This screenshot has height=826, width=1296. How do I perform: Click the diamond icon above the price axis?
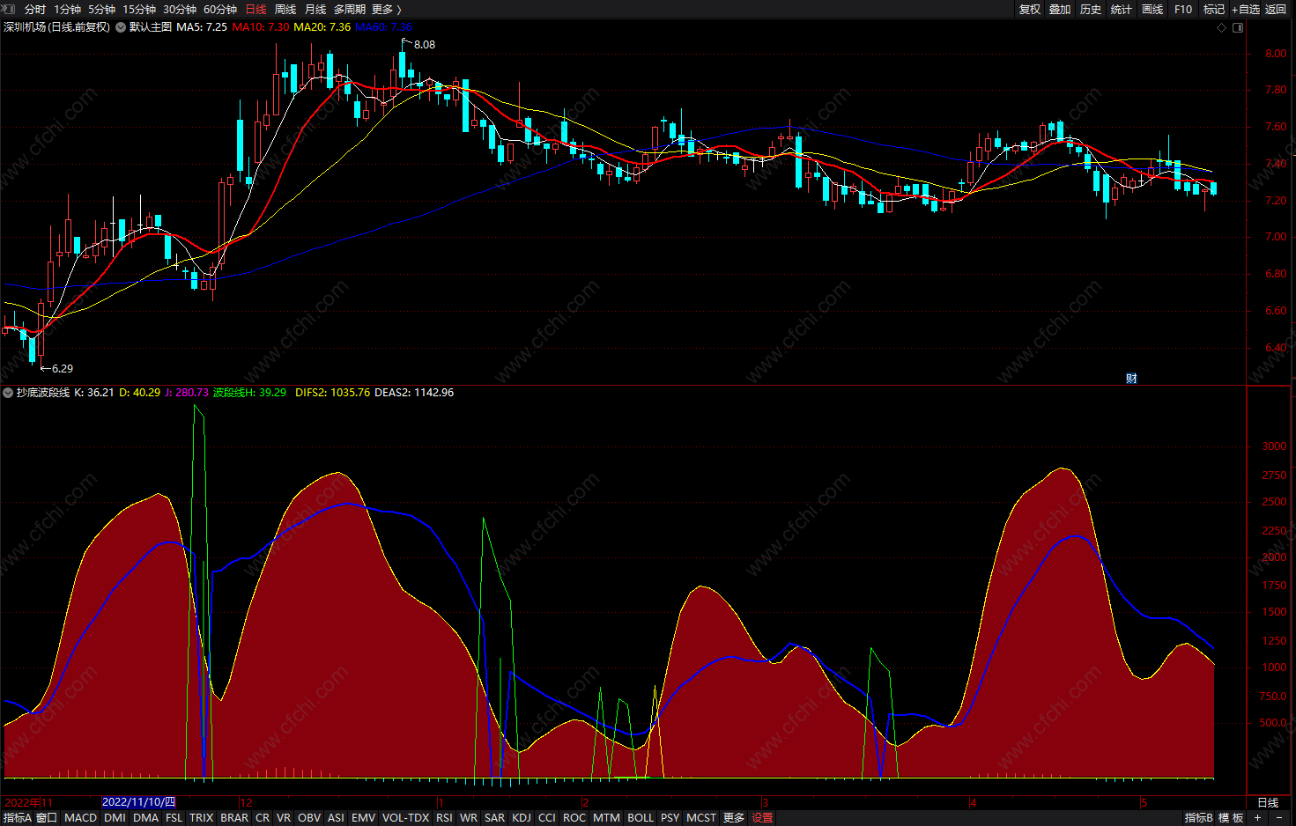1221,27
